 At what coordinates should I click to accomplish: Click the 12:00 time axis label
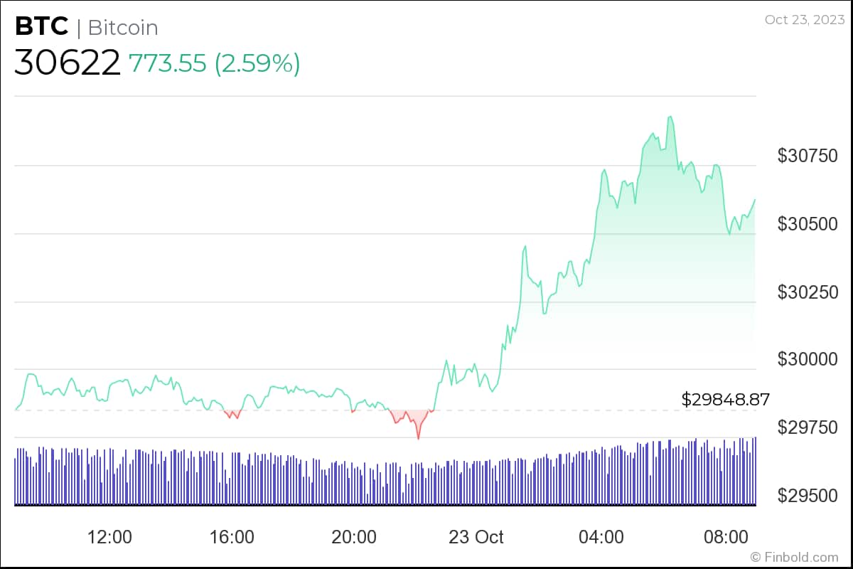coord(109,536)
